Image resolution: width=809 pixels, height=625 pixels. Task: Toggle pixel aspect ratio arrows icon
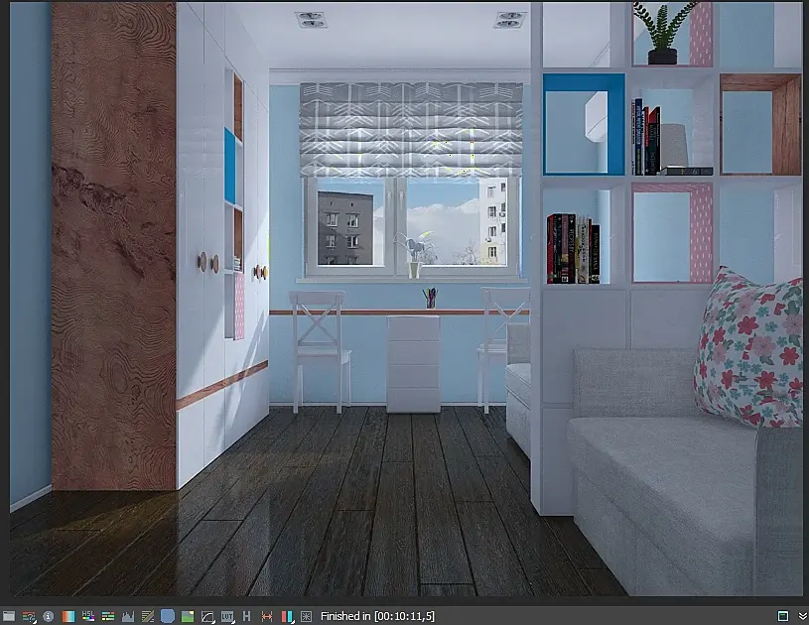pos(267,616)
